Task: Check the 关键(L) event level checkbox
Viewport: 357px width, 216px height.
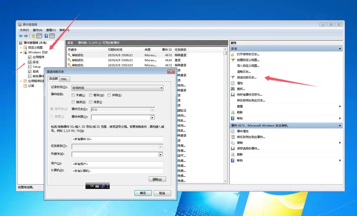Action: click(73, 95)
